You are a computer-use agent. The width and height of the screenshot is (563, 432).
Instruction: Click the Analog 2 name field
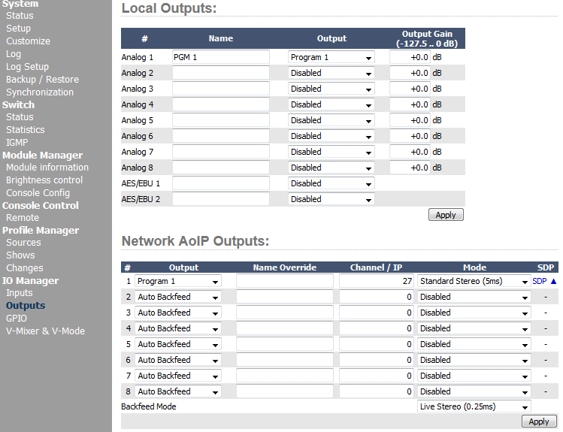point(220,73)
